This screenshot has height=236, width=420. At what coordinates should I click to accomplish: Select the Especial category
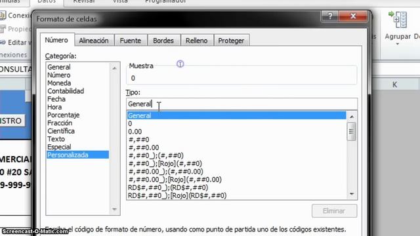click(59, 147)
